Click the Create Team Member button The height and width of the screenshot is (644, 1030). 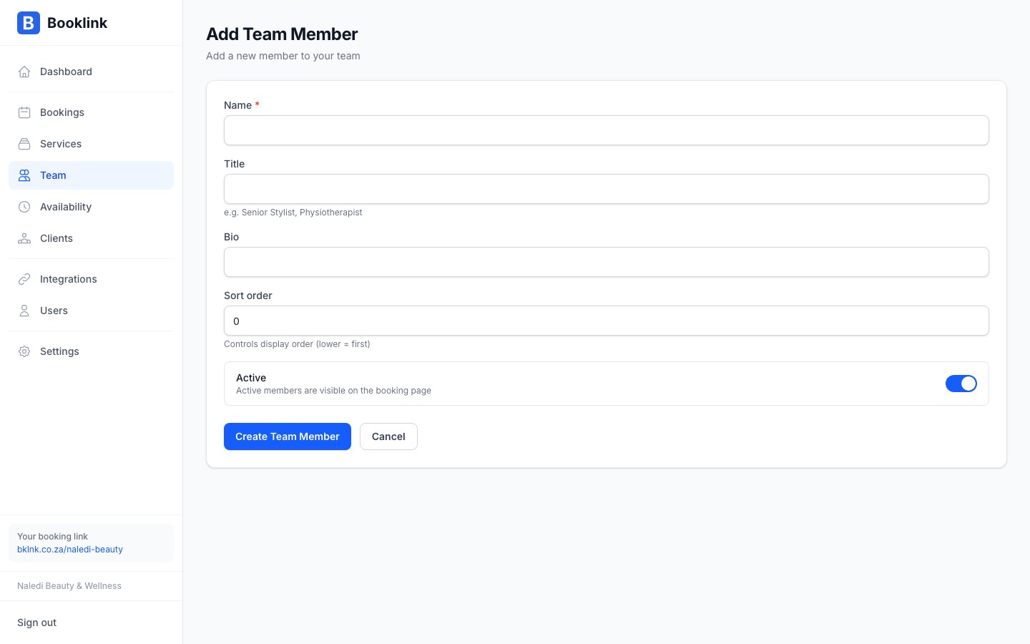point(287,436)
